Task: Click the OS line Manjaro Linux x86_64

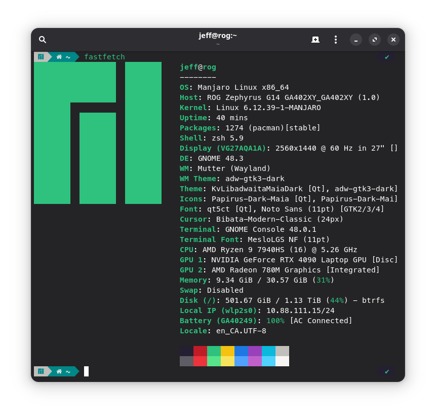Action: (x=234, y=87)
